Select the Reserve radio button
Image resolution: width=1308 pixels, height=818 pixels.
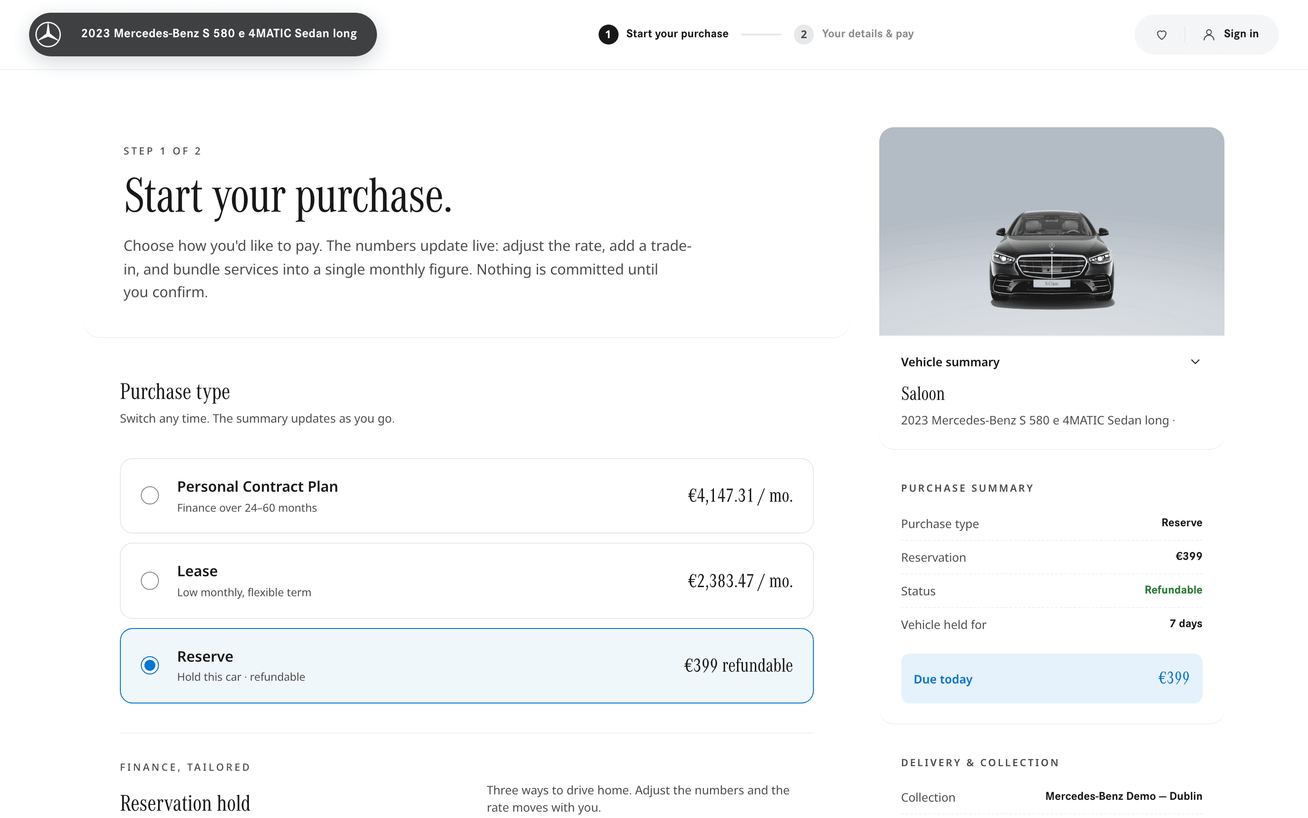point(150,665)
